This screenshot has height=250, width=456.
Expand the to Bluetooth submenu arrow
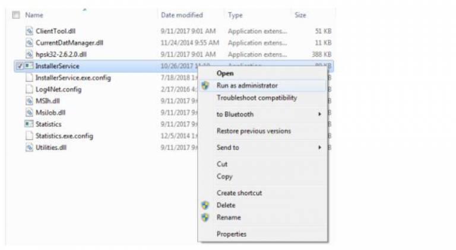[319, 114]
